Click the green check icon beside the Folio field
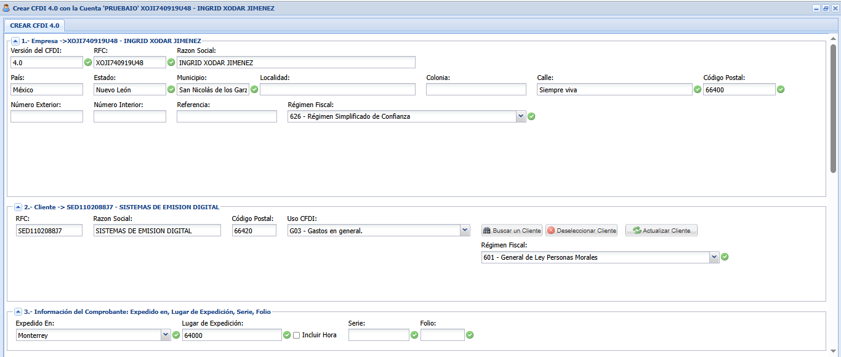Viewport: 841px width, 357px height. [470, 335]
